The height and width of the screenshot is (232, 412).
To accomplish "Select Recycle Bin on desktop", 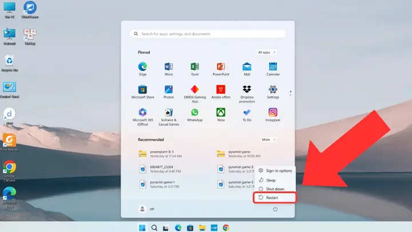I will click(10, 63).
